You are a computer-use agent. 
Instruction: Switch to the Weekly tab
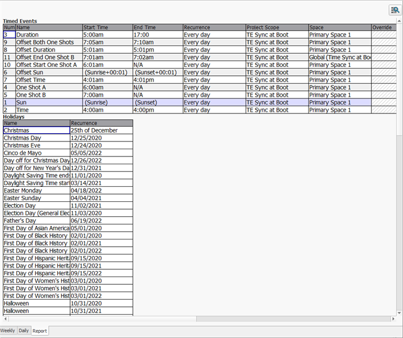click(x=8, y=330)
